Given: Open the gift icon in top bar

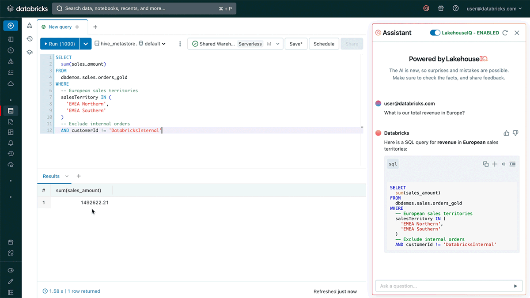Looking at the screenshot, I should click(441, 8).
